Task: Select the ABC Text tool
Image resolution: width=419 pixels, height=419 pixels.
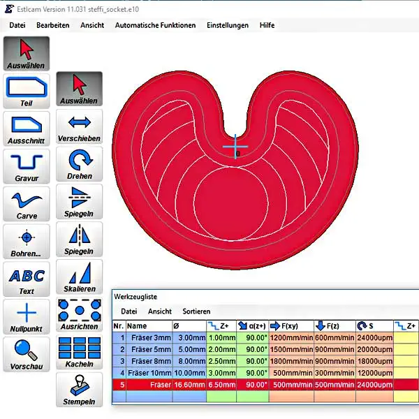Action: point(27,279)
